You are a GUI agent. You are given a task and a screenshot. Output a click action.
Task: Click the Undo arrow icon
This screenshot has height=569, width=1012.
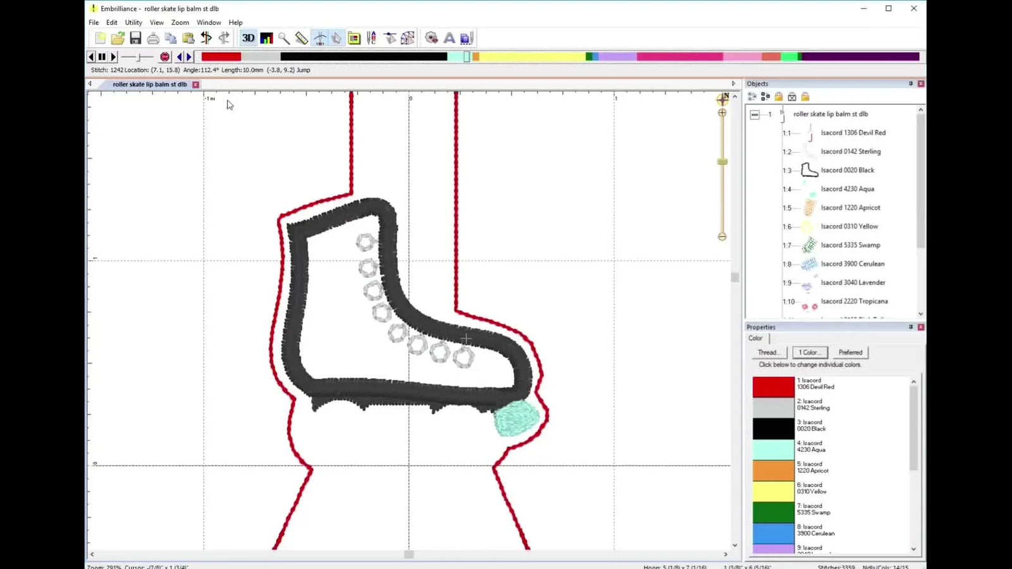point(206,39)
